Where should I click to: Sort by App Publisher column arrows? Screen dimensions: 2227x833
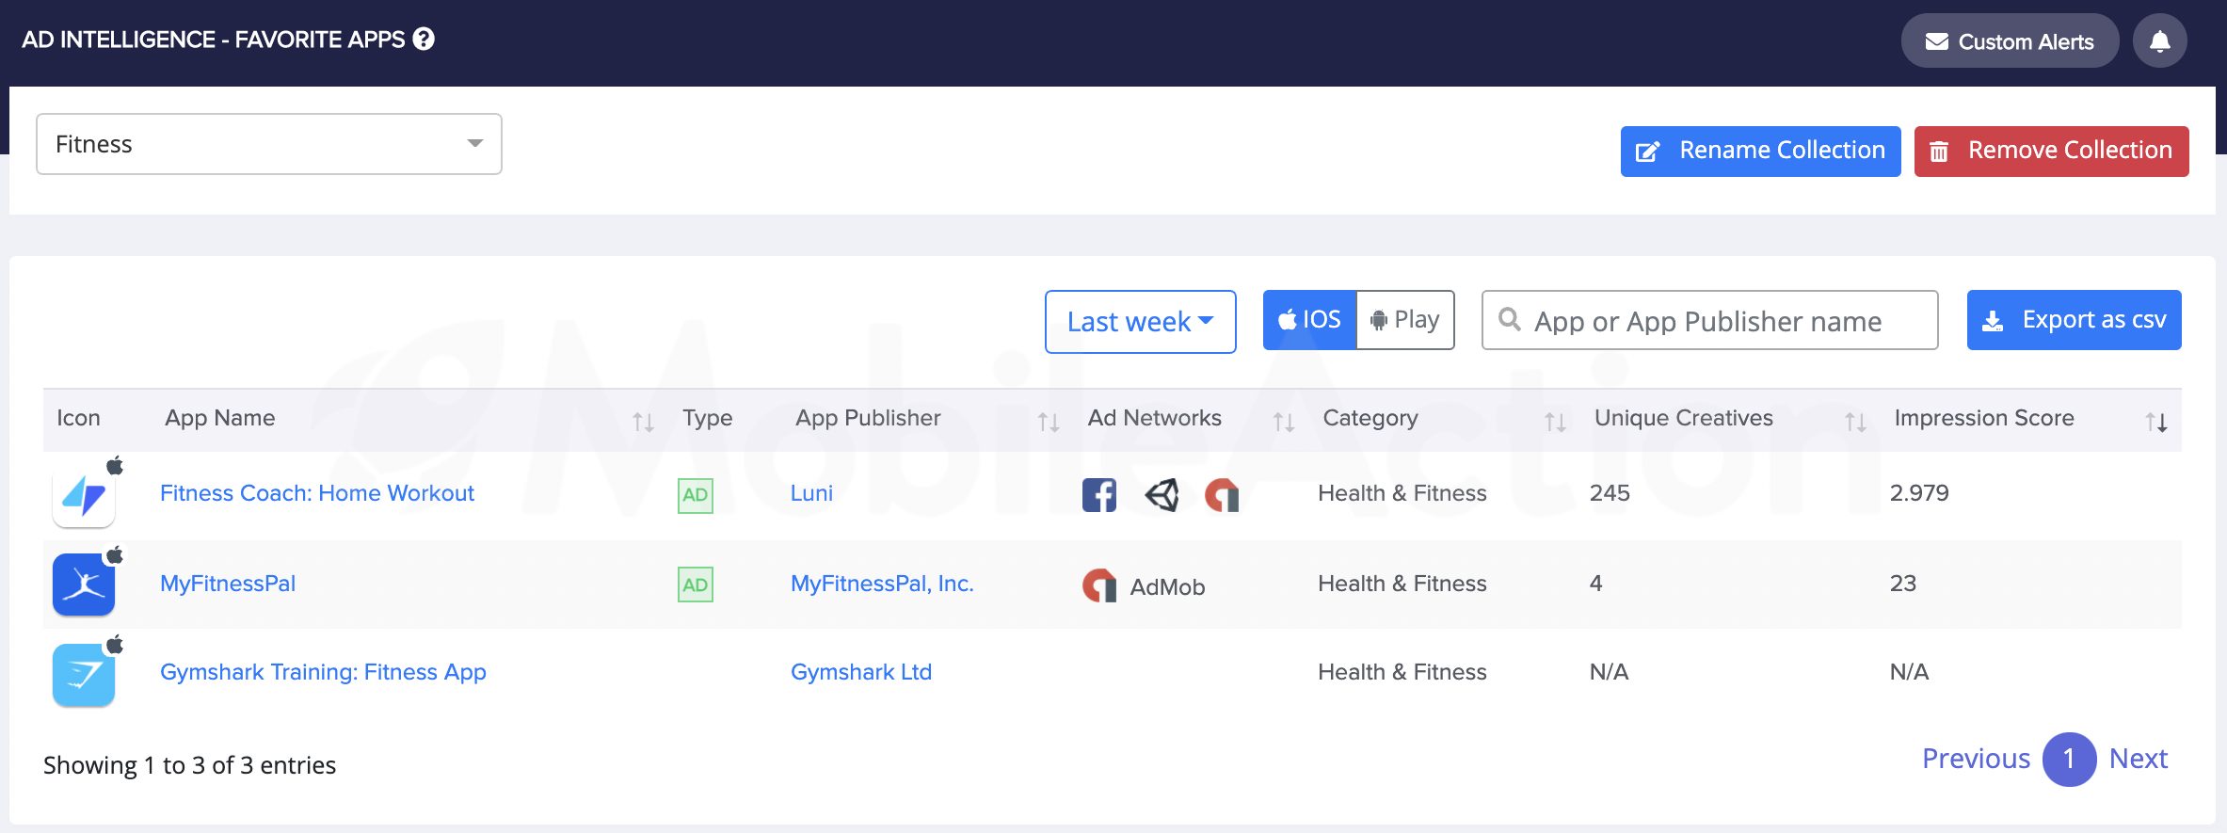coord(1049,422)
